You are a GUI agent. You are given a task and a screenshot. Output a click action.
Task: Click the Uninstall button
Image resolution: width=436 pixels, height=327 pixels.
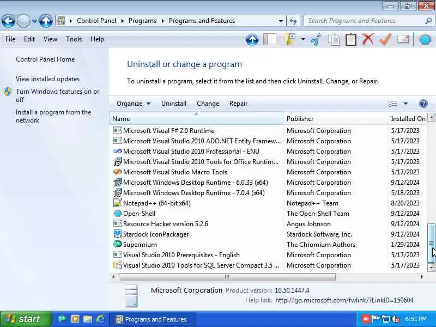coord(174,104)
